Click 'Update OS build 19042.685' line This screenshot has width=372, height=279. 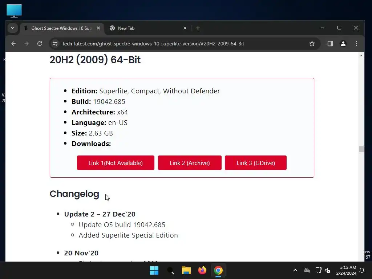point(122,225)
